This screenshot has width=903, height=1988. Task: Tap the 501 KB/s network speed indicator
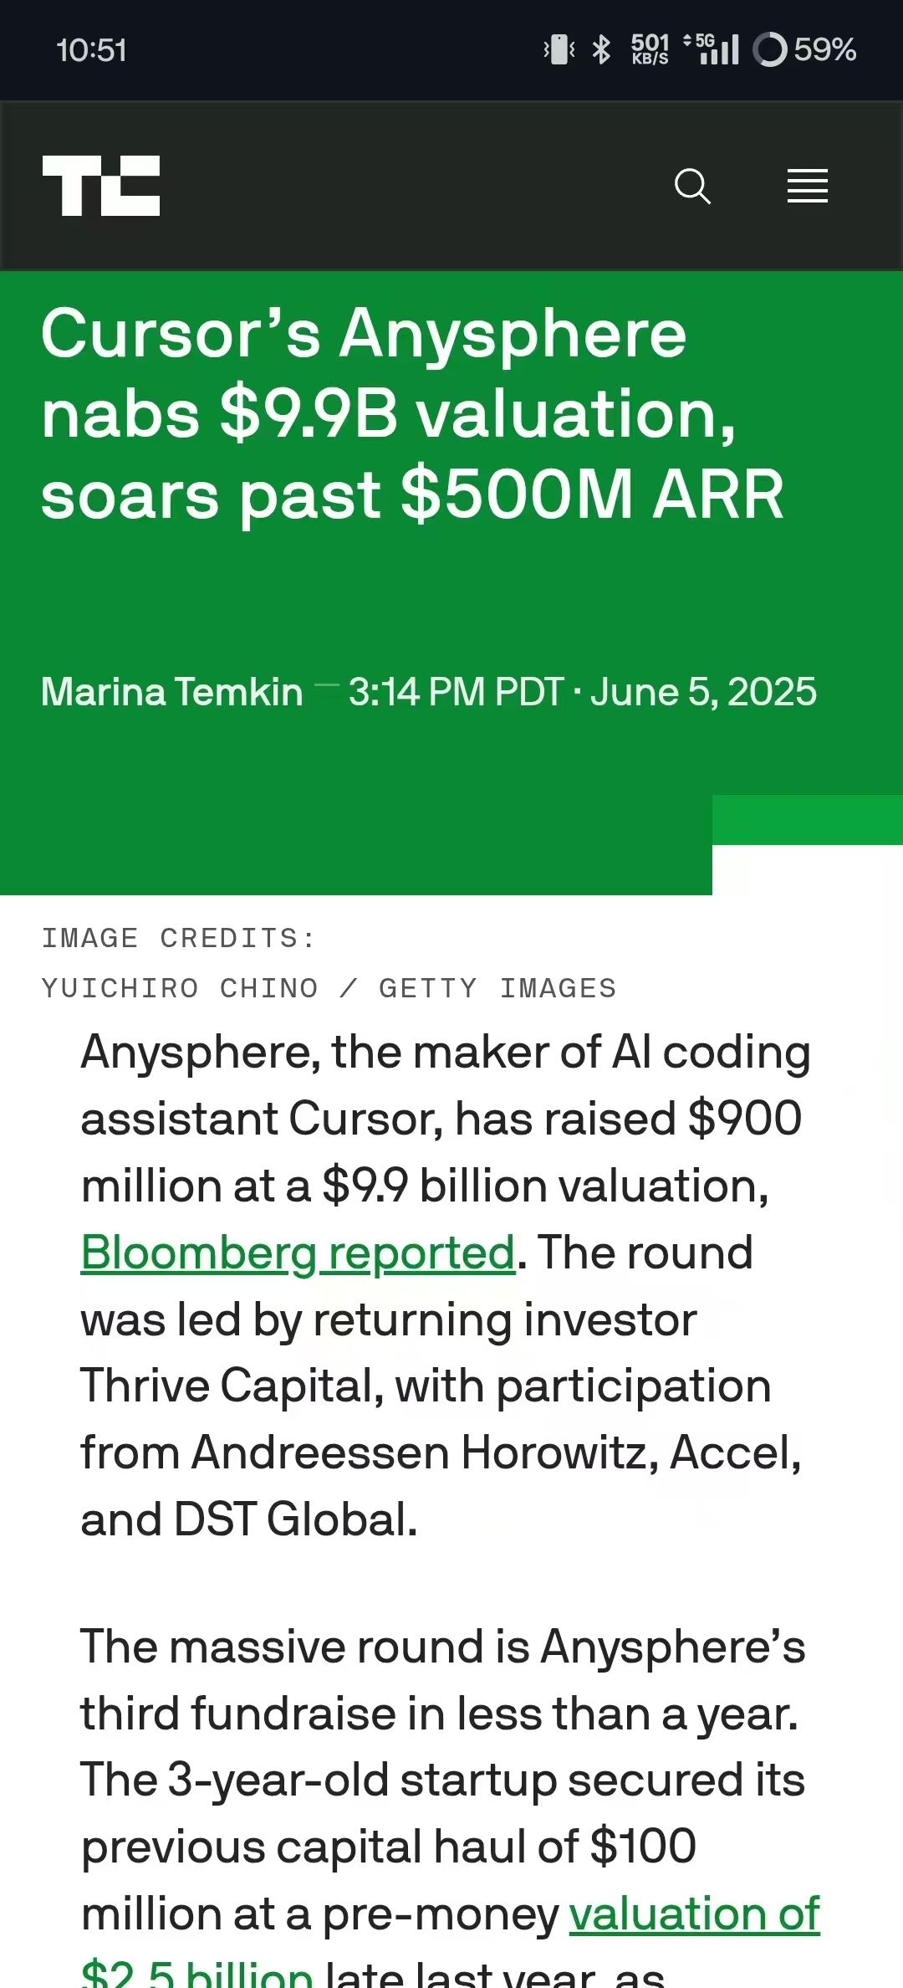point(650,49)
